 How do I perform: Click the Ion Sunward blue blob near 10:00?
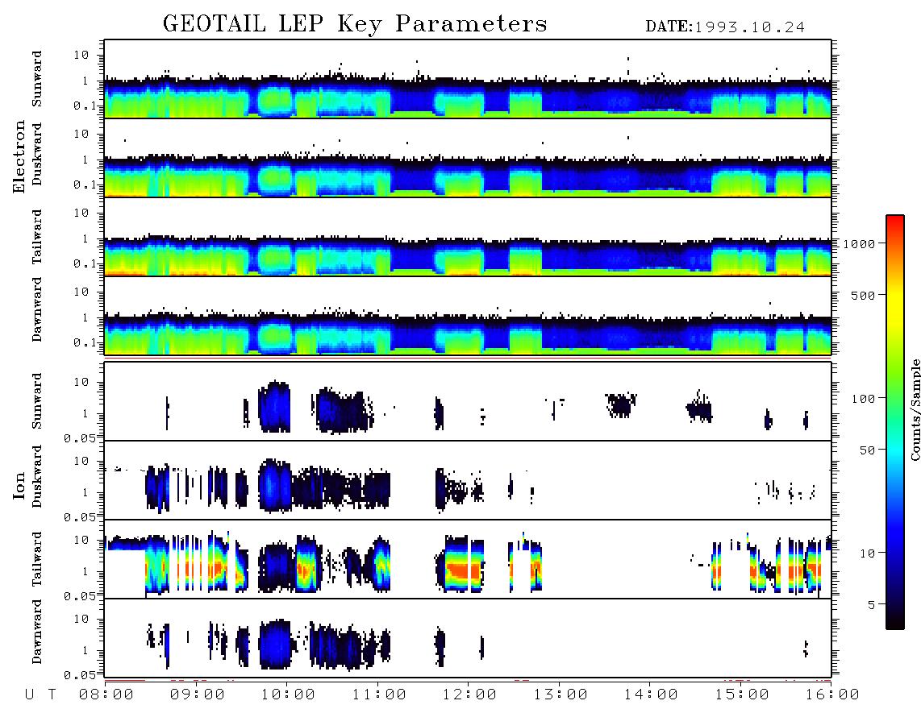coord(274,406)
